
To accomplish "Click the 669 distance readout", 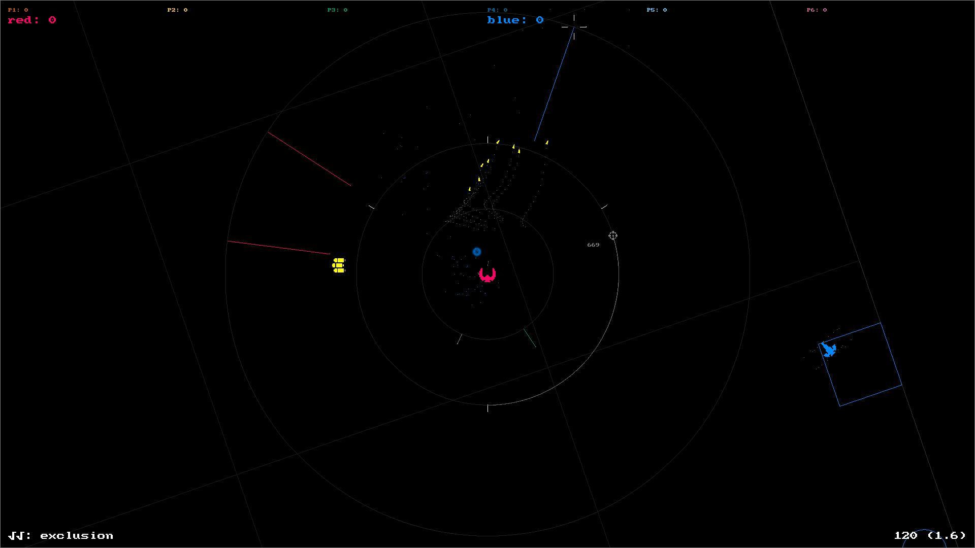I will (x=593, y=245).
